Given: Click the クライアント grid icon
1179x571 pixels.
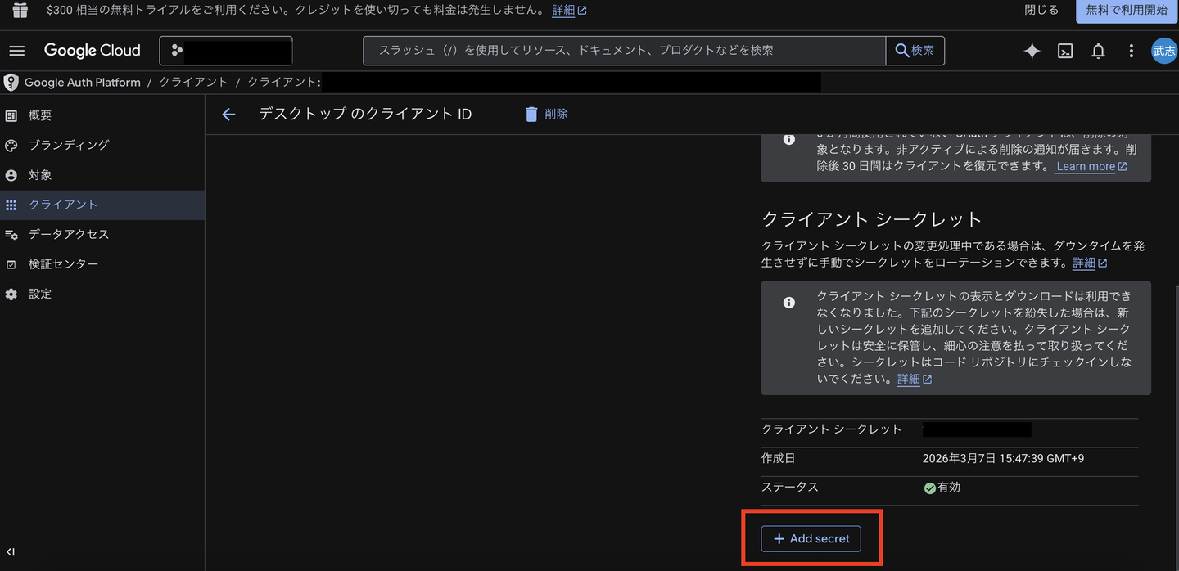Looking at the screenshot, I should (11, 205).
